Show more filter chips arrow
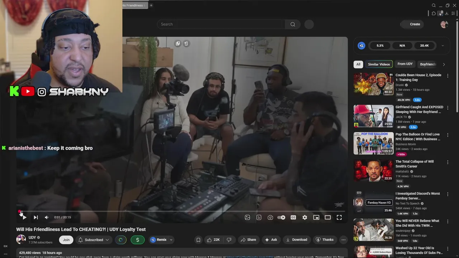 [444, 64]
